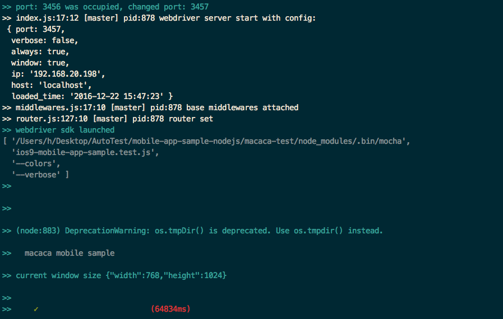Click 'ios9-mobile-app-sample.test.js' filename
The height and width of the screenshot is (319, 503).
tap(83, 152)
